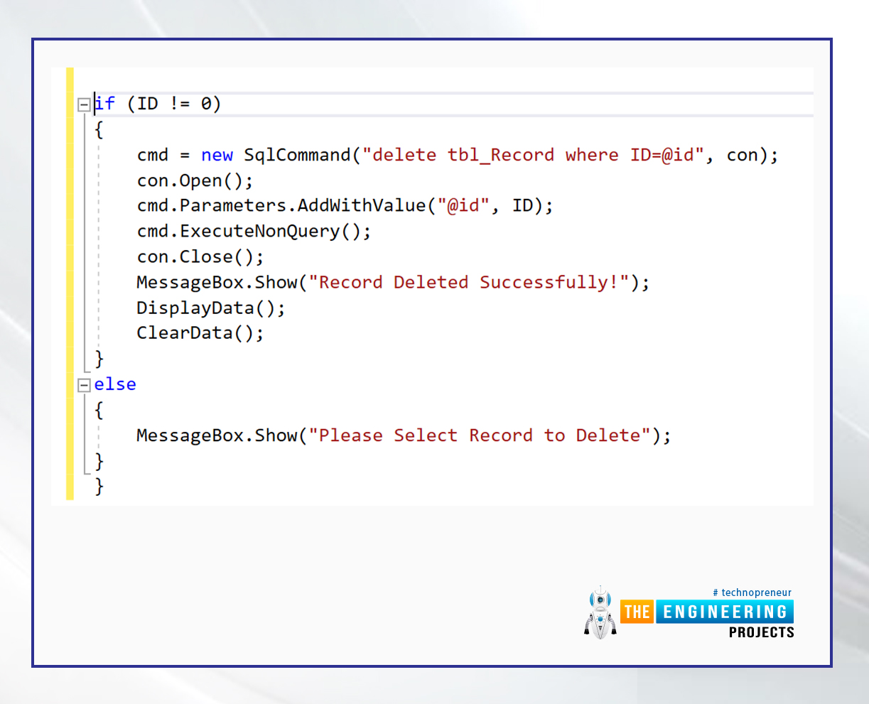Click the 'else' keyword
This screenshot has width=869, height=704.
coord(115,384)
